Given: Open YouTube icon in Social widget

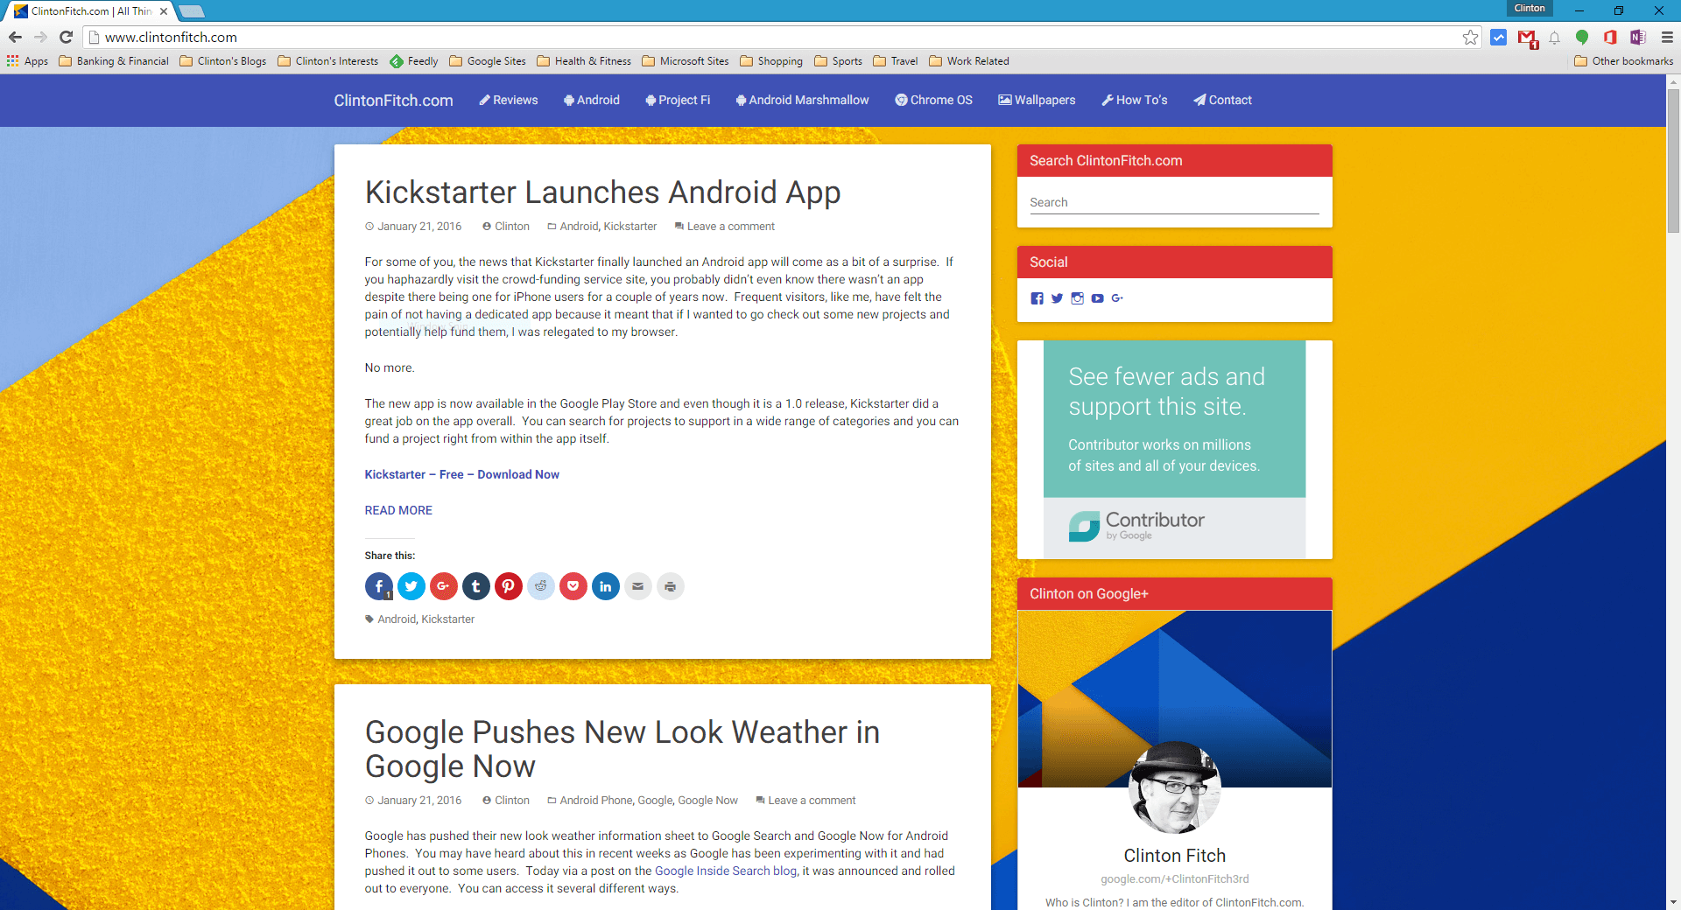Looking at the screenshot, I should 1097,298.
